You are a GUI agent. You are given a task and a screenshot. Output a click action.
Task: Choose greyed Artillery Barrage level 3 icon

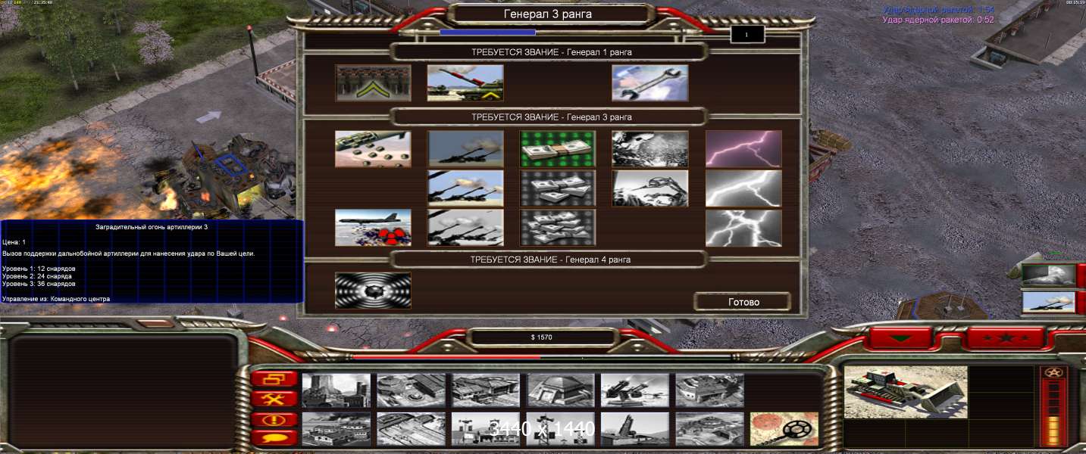[x=465, y=228]
